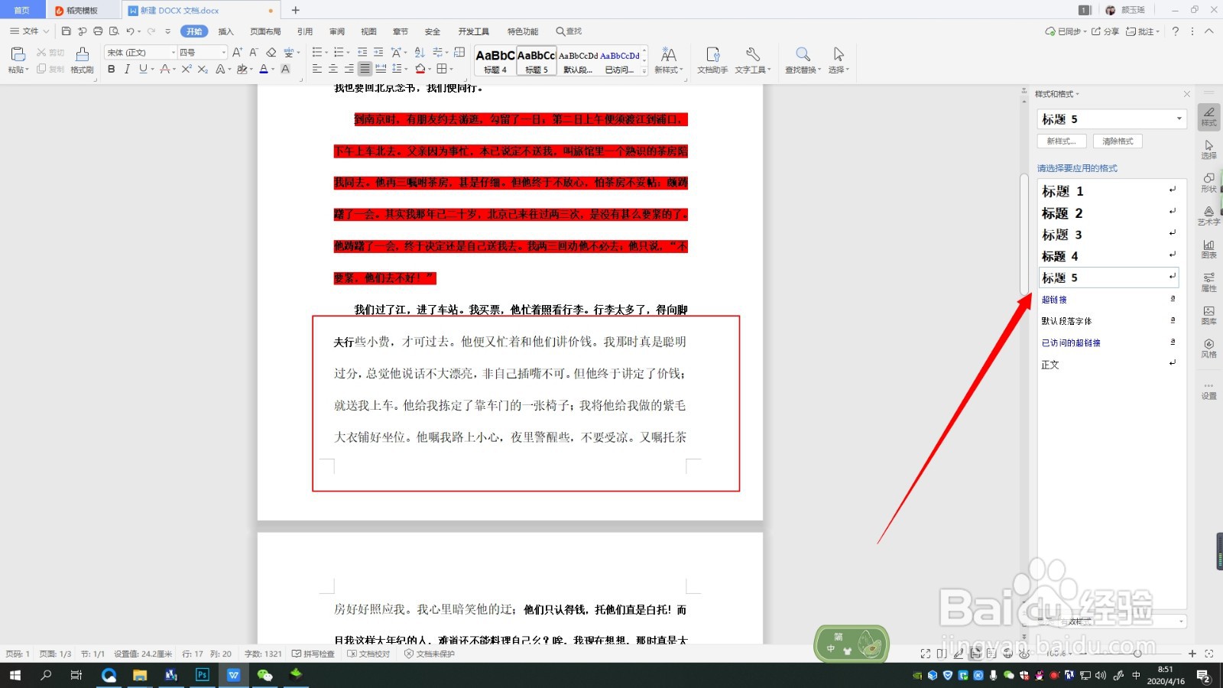
Task: Open the 图表 chart sidebar icon
Action: [x=1208, y=249]
